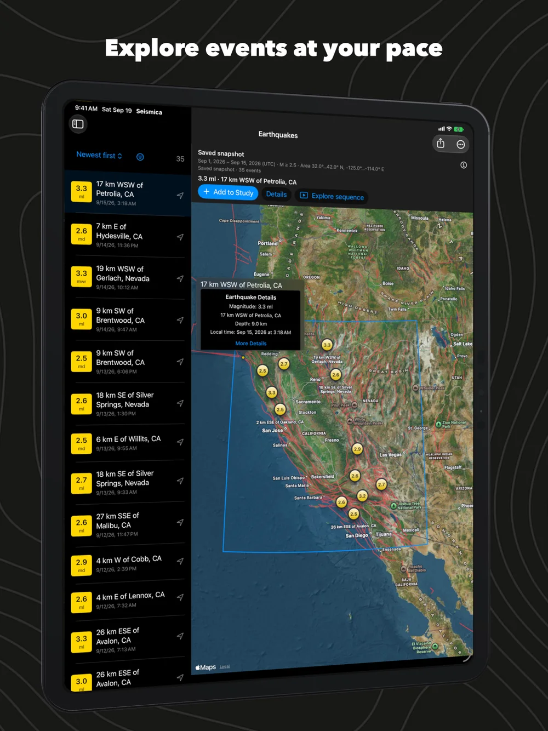Screen dimensions: 548x731
Task: Tap 2.6 marker near Silver Springs, Nevada
Action: pyautogui.click(x=335, y=374)
